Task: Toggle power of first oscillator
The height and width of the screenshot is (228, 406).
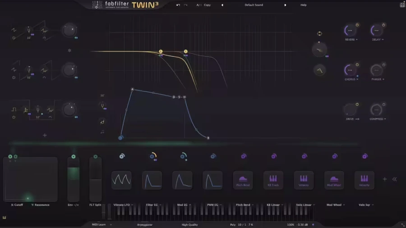Action: coord(14,38)
